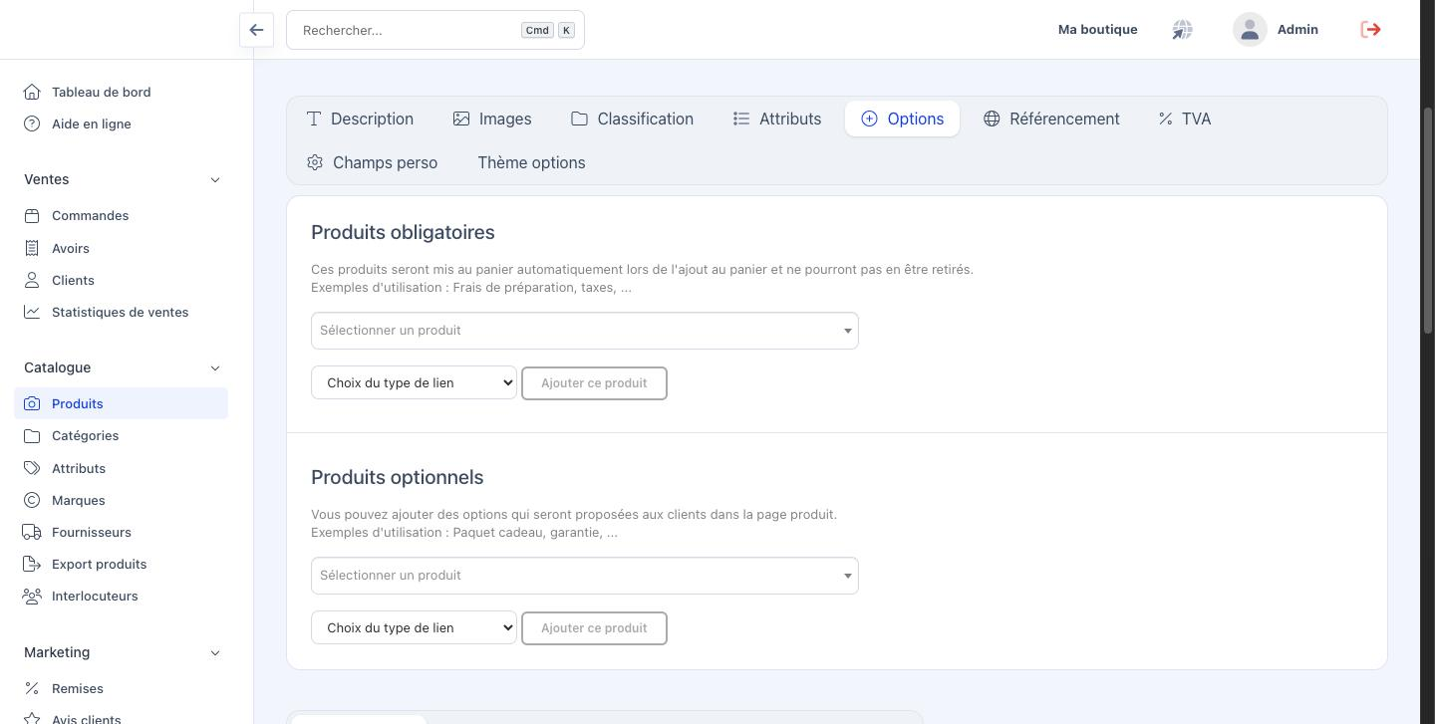Open the TVA tab
The width and height of the screenshot is (1435, 724).
(1185, 119)
